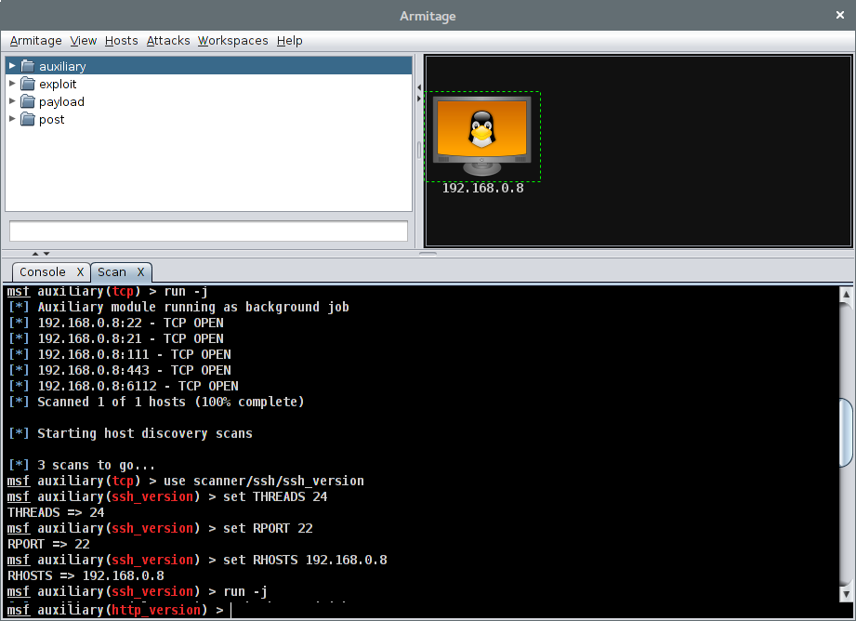
Task: Select the payload folder icon
Action: [x=28, y=101]
